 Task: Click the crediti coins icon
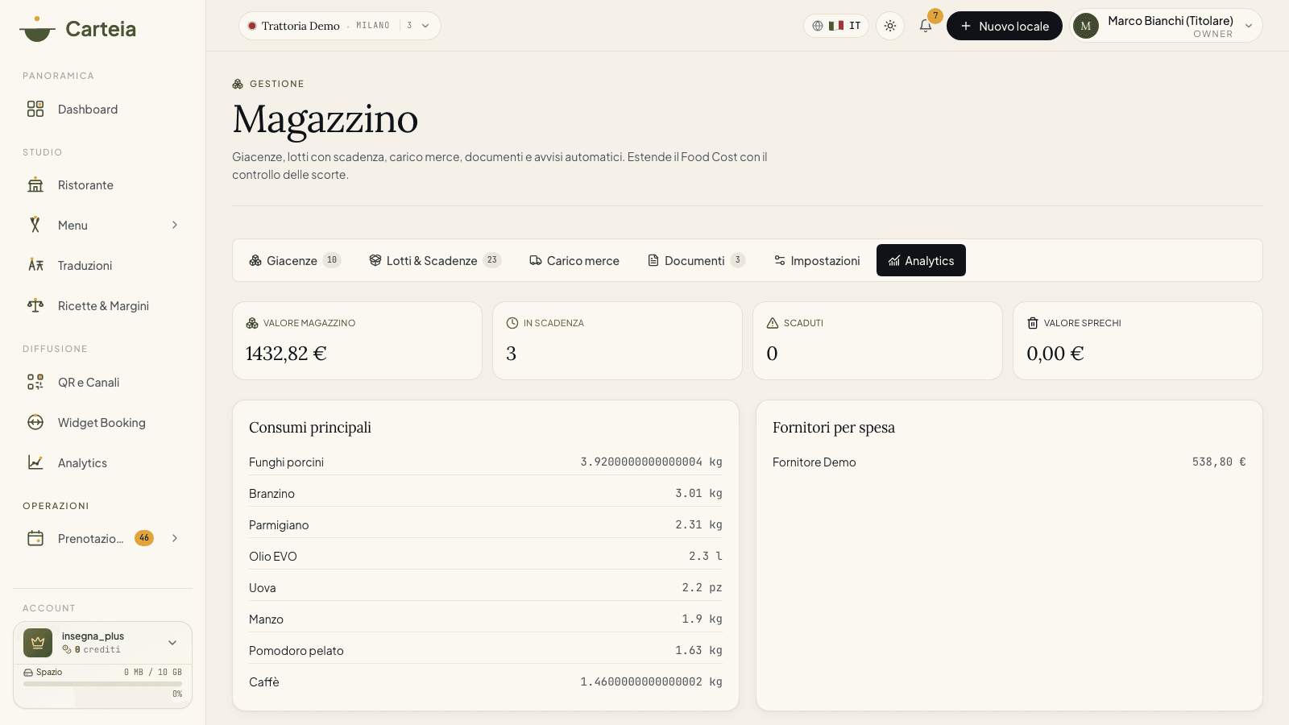(67, 649)
